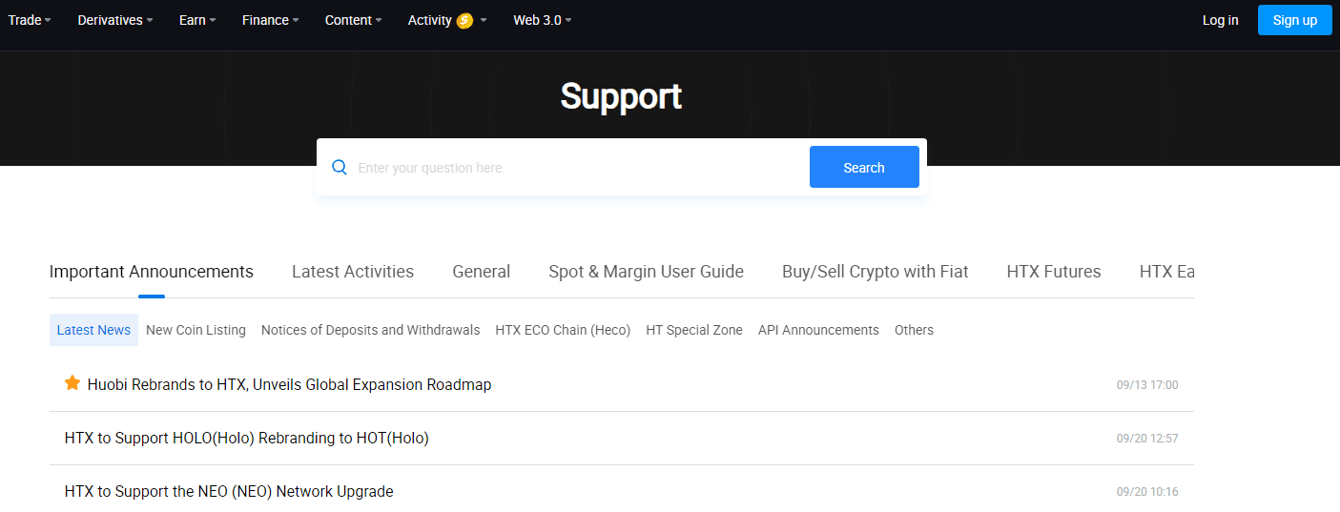Select the Spot & Margin User Guide tab
The height and width of the screenshot is (512, 1340).
point(646,272)
